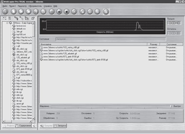Viewport: 185px width, 134px height.
Task: Switch to the Projects tab
Action: [8, 126]
